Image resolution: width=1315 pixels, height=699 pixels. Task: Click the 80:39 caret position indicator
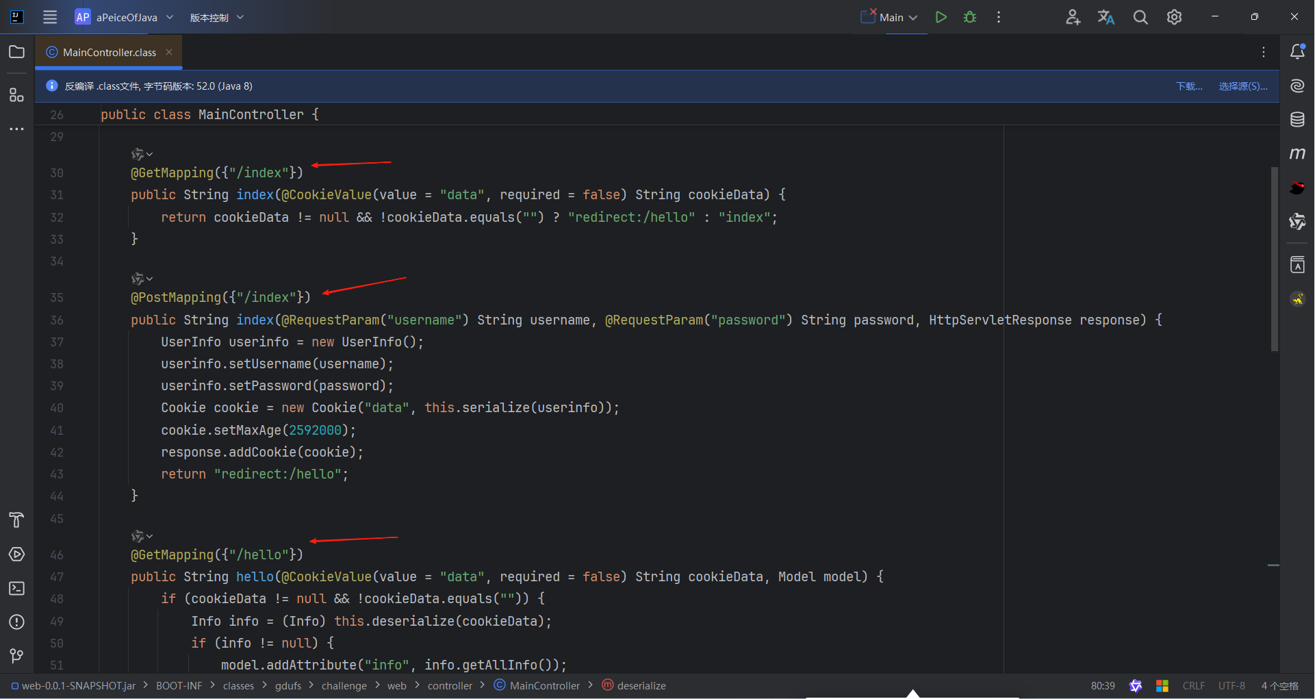[x=1103, y=686]
